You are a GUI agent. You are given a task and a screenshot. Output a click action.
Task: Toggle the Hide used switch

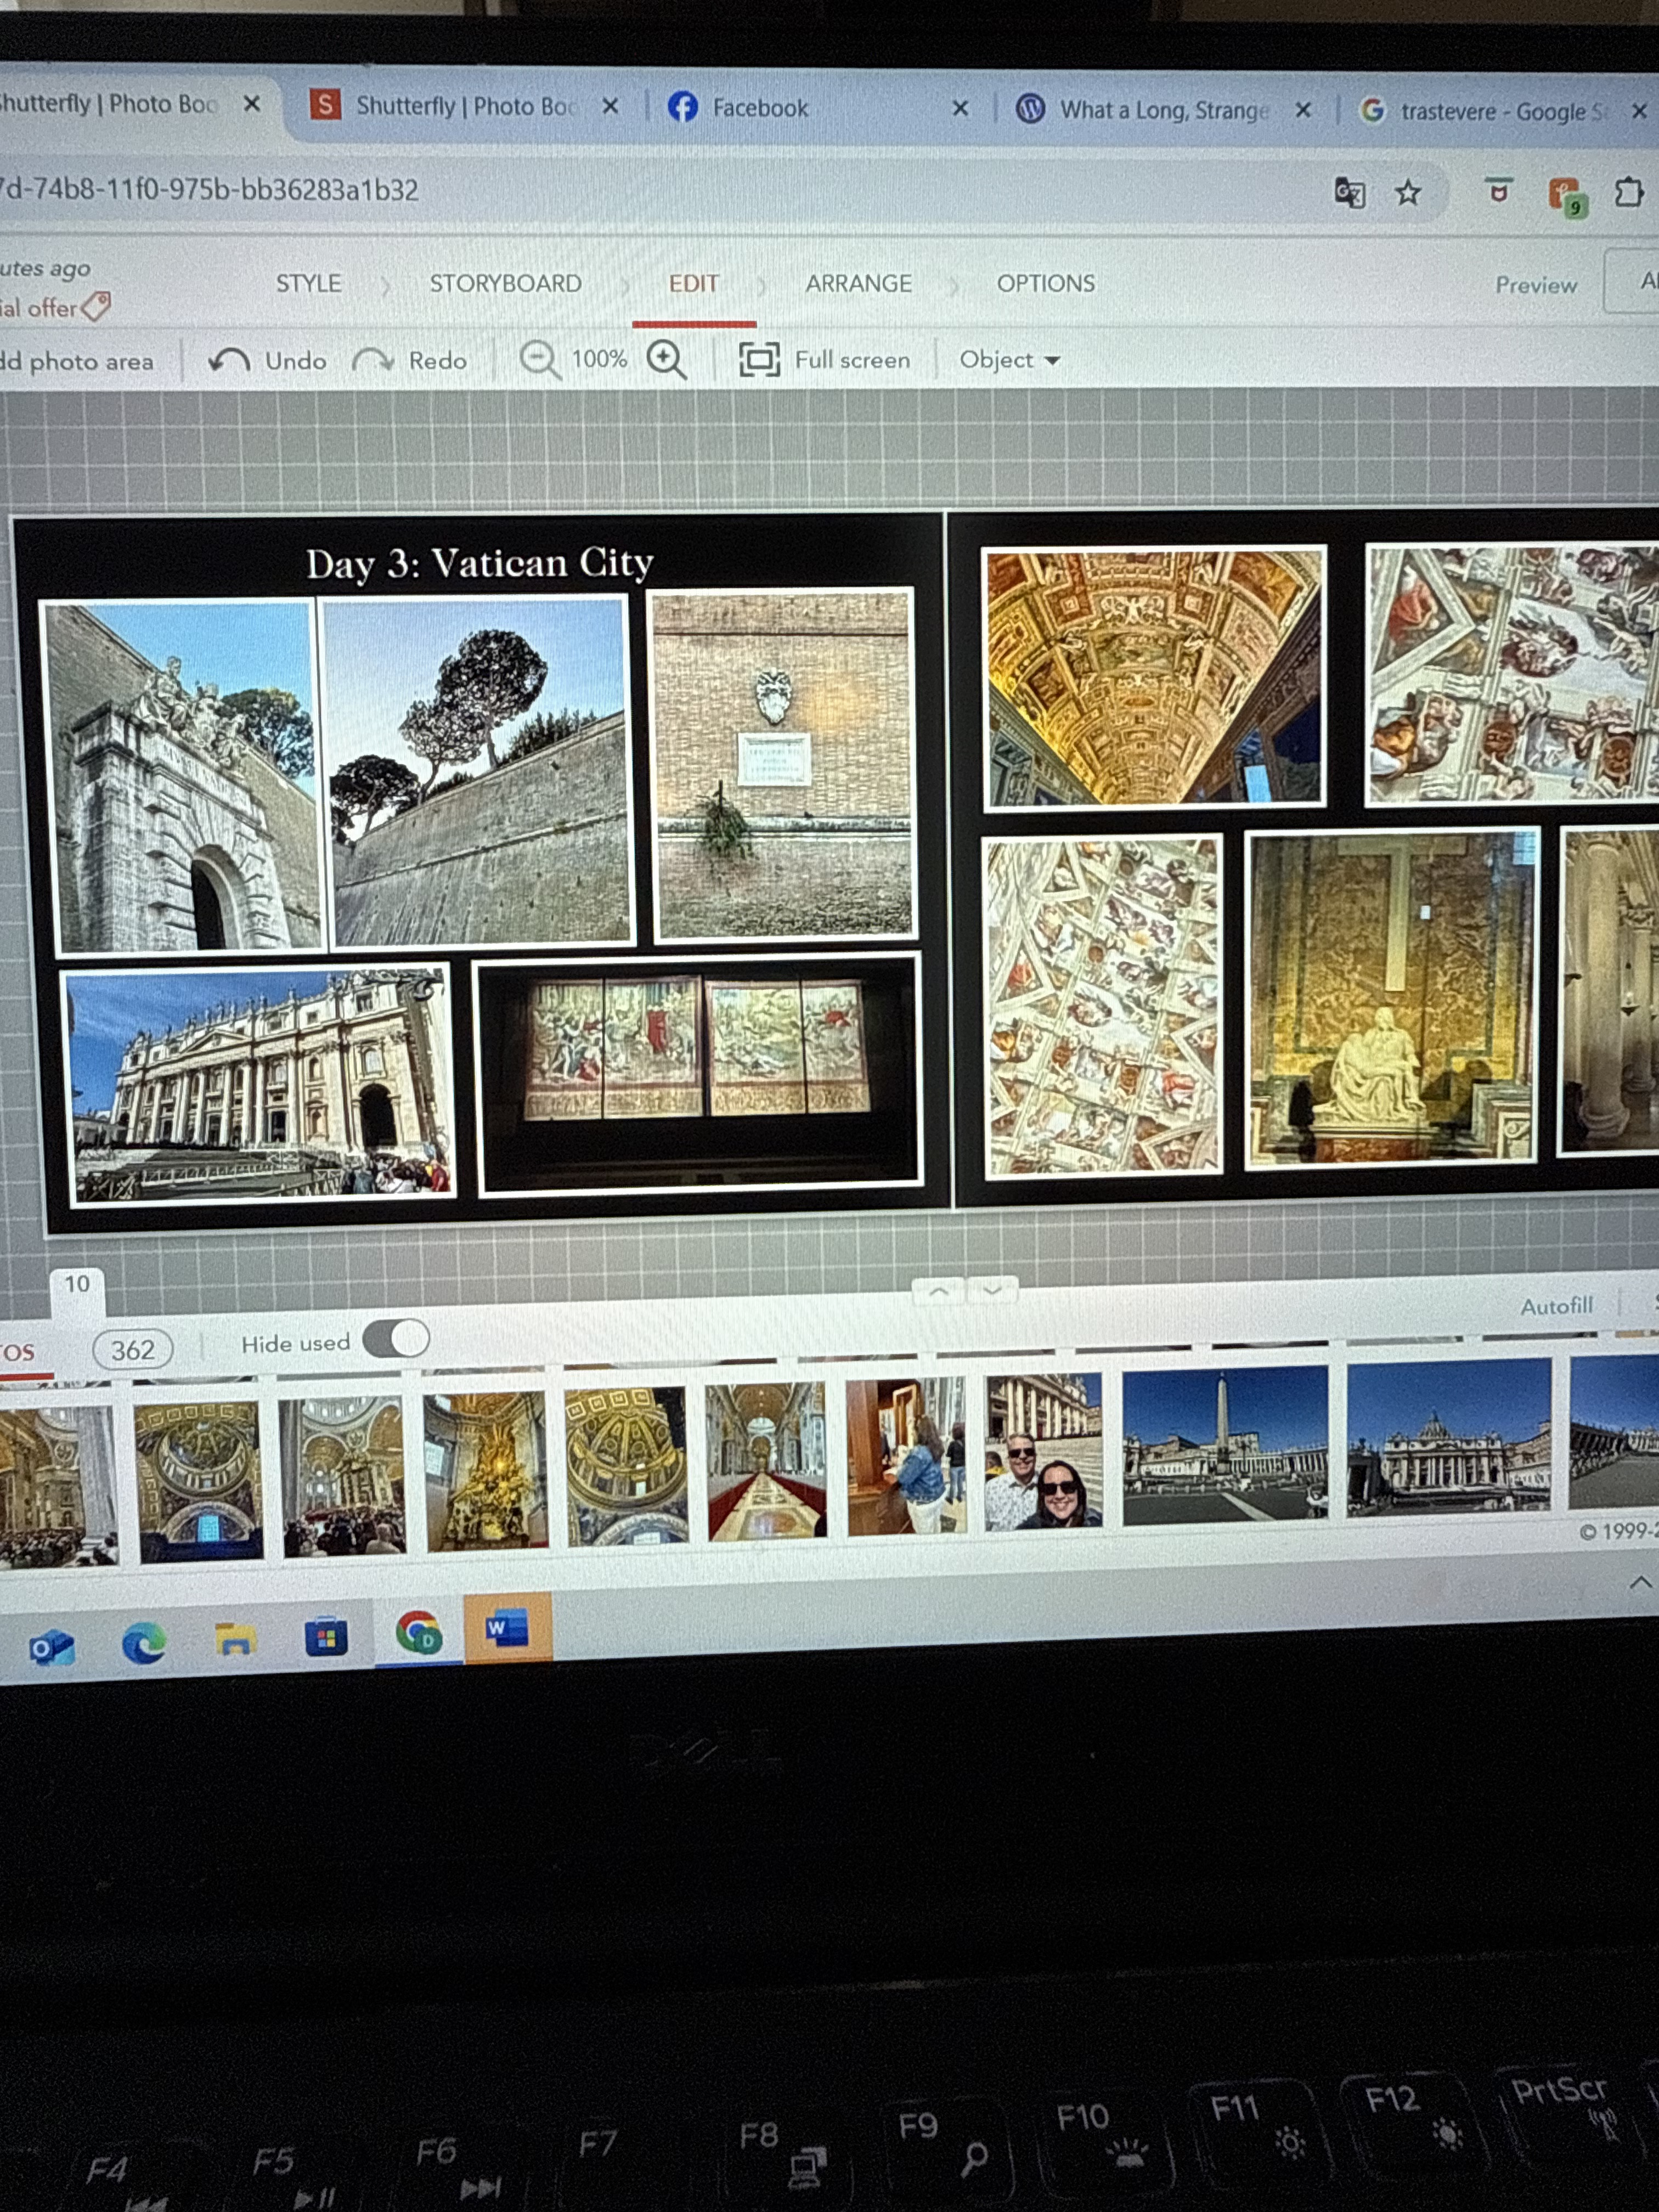(x=396, y=1339)
